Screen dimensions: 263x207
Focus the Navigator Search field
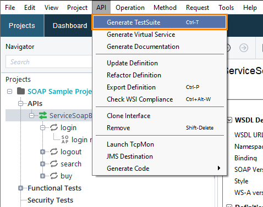pyautogui.click(x=49, y=61)
